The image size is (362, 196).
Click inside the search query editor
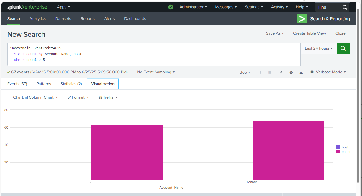pos(154,54)
